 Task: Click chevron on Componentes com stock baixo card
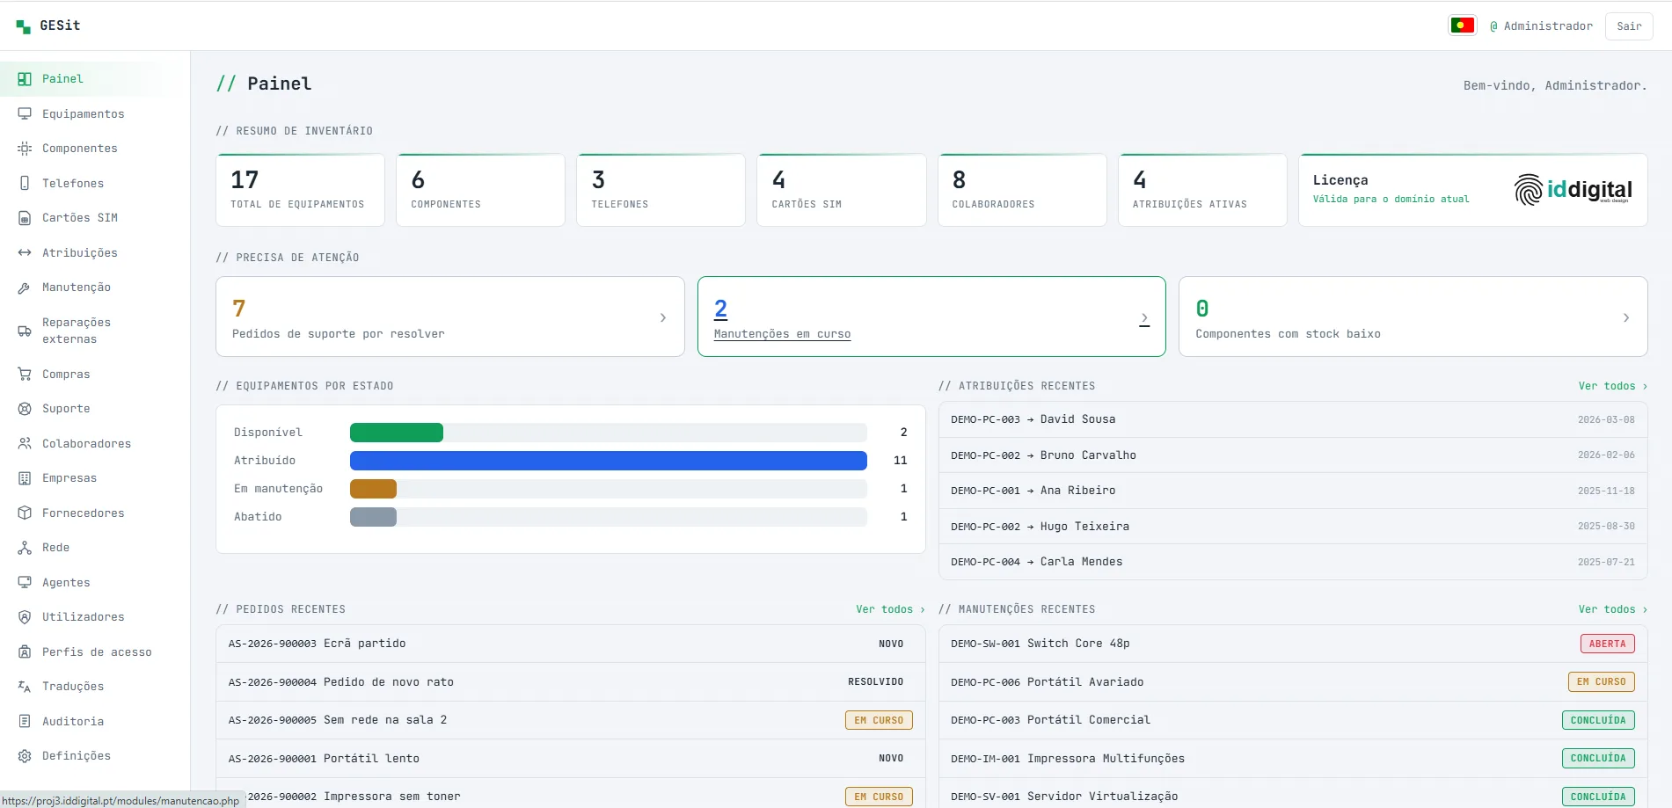point(1626,317)
